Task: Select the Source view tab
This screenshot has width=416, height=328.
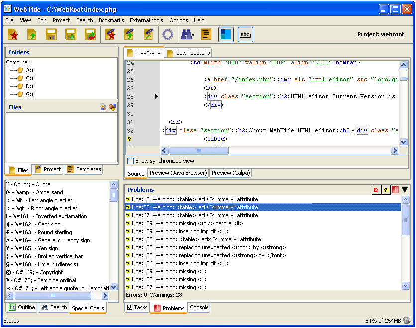Action: (136, 173)
